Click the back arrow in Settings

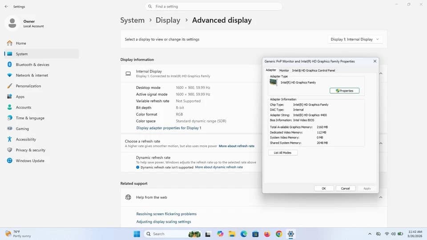pyautogui.click(x=6, y=6)
